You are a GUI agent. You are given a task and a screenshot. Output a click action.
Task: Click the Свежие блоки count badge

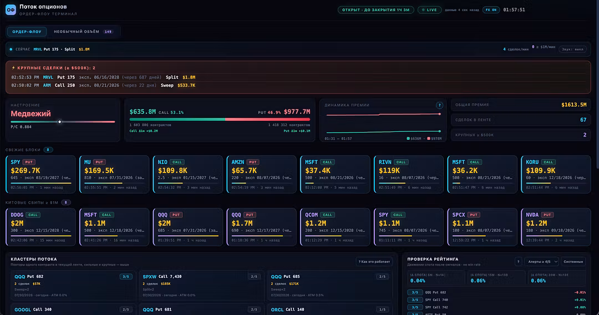[x=48, y=150]
